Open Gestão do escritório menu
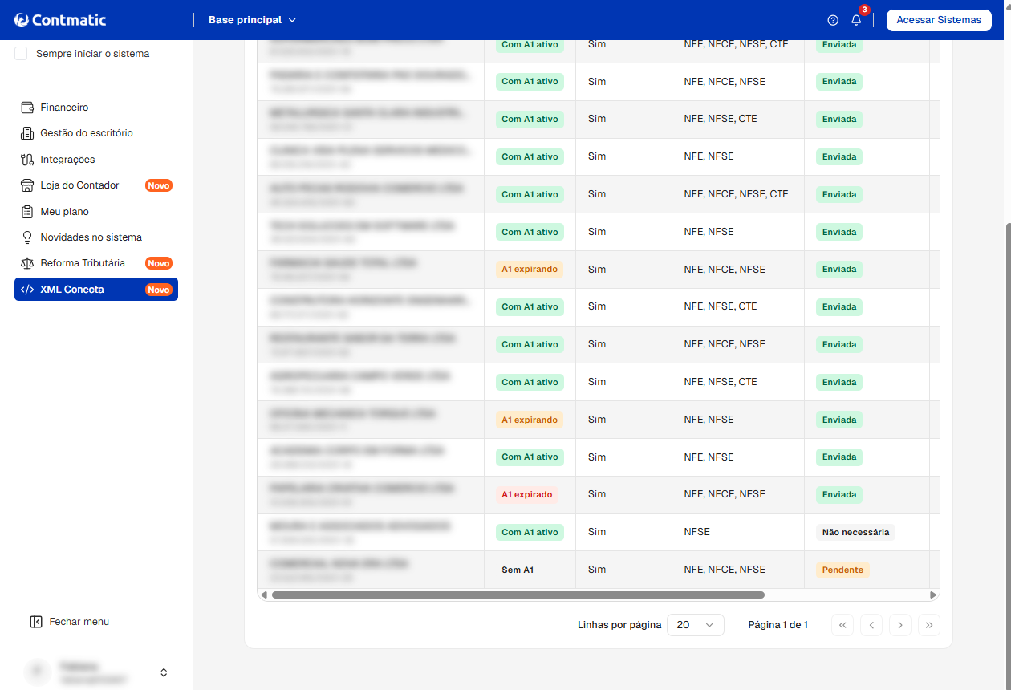Viewport: 1011px width, 690px height. (x=96, y=133)
